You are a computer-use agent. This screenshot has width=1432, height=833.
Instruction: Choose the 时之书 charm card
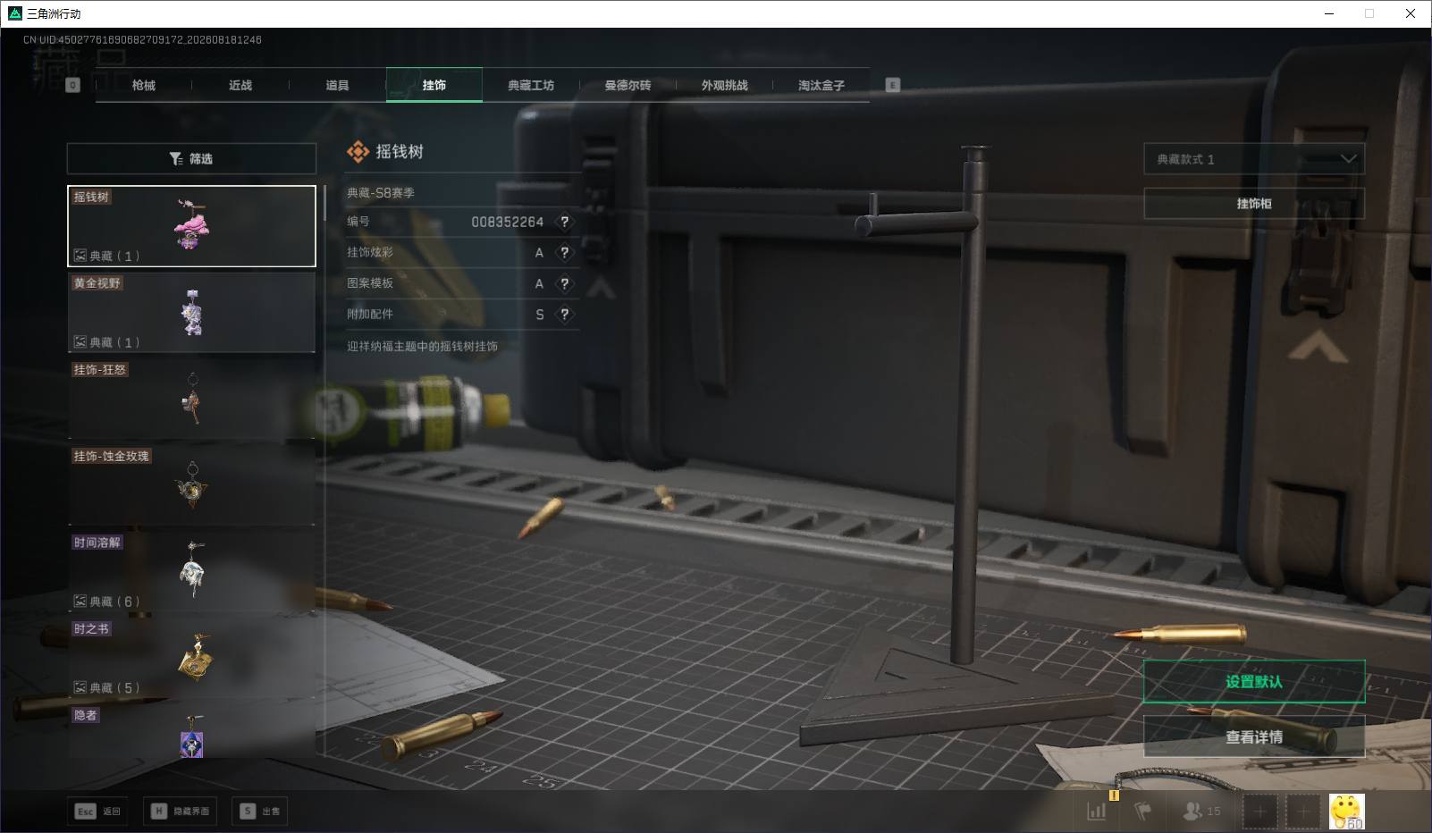tap(191, 659)
